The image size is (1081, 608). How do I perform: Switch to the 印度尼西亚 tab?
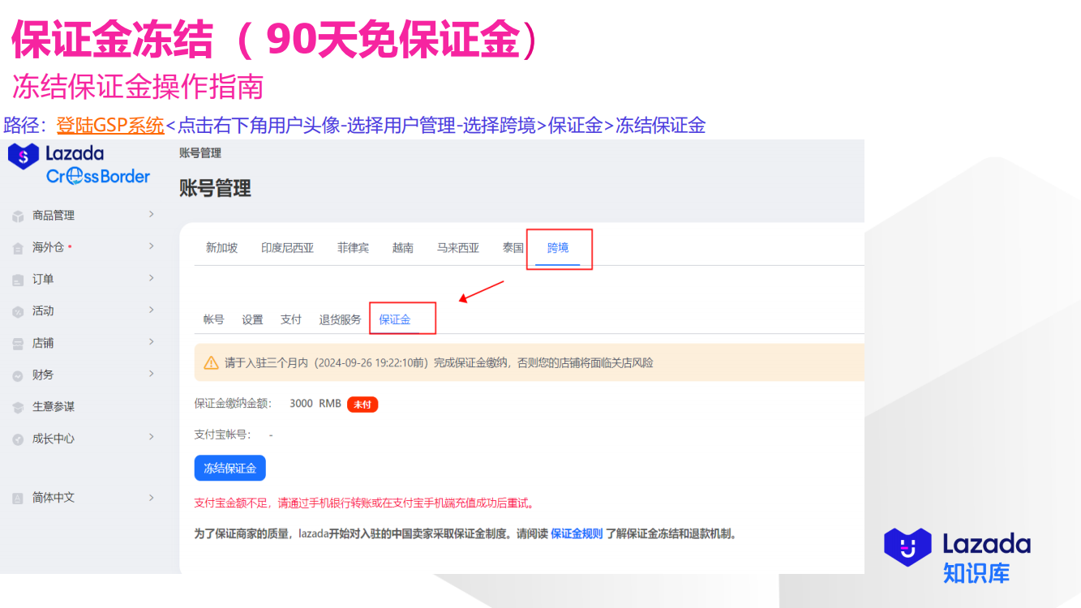coord(287,248)
